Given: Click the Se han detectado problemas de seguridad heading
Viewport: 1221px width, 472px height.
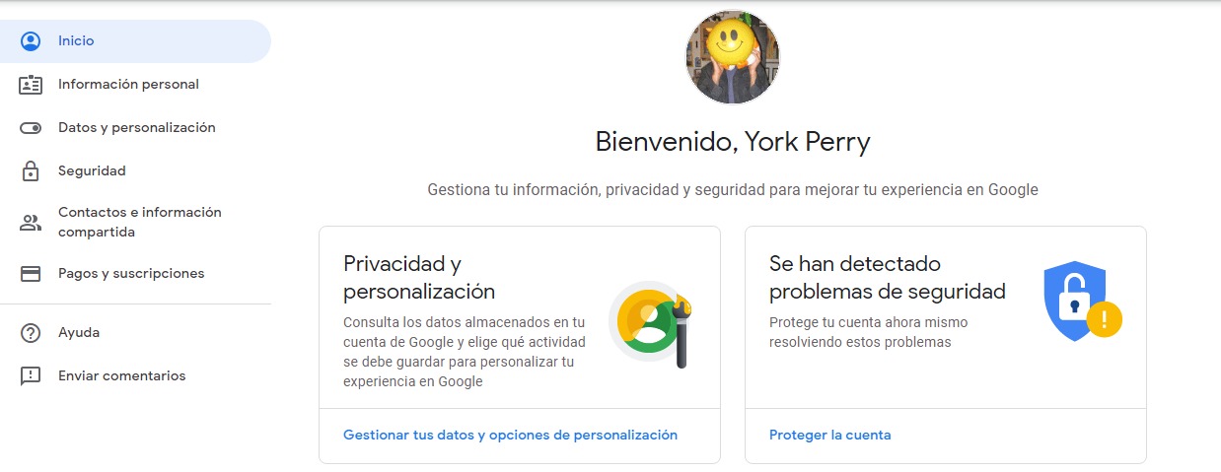Looking at the screenshot, I should click(888, 278).
